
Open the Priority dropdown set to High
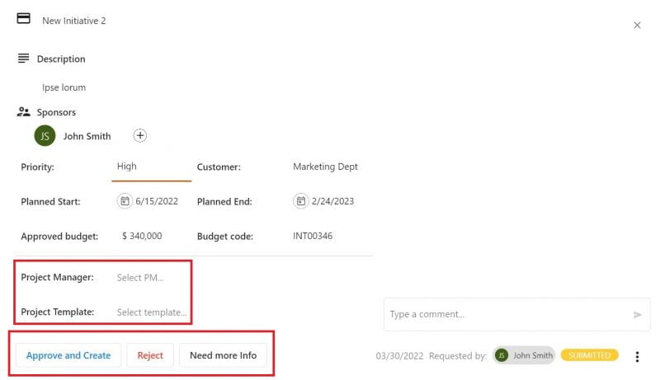[153, 167]
